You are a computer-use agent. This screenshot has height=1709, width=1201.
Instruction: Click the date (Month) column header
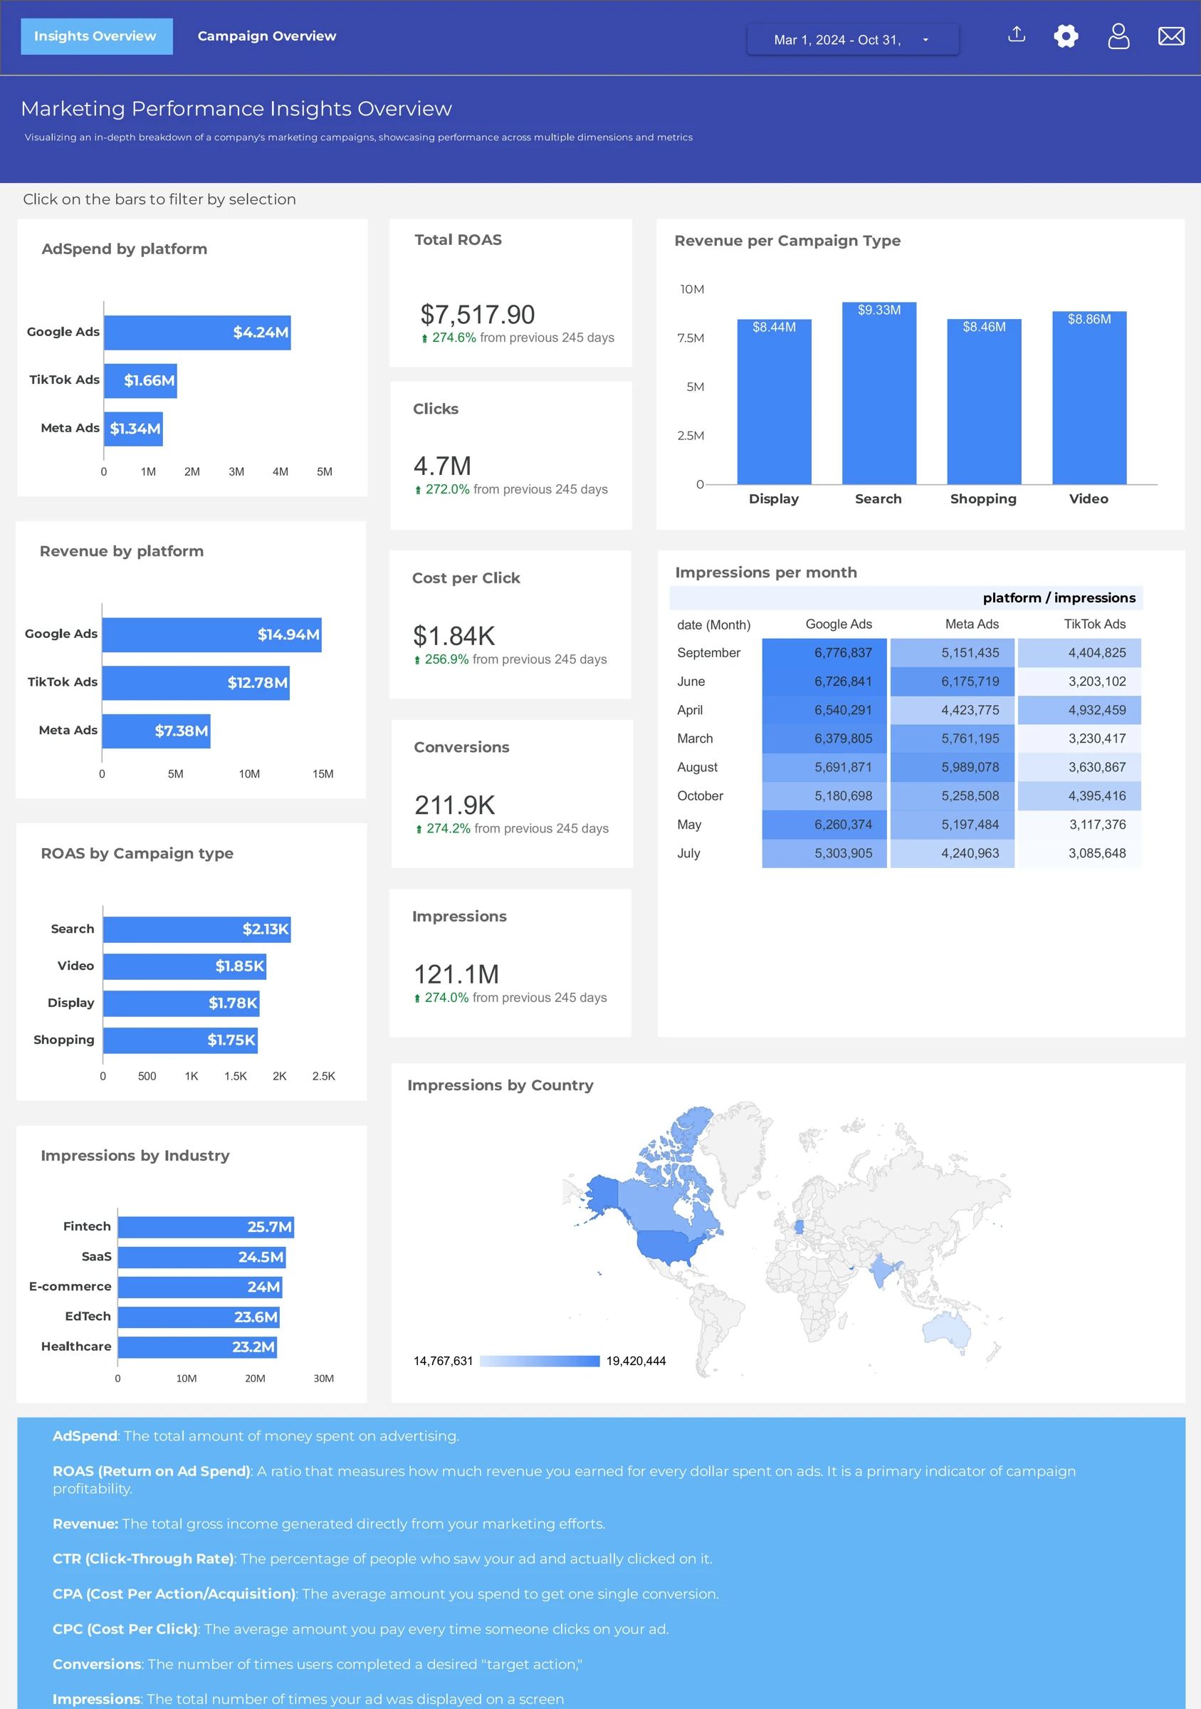(713, 625)
